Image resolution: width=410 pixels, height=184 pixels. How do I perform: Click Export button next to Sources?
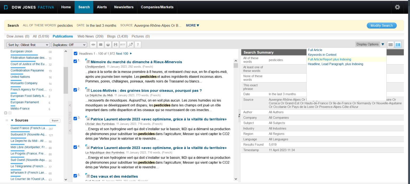pyautogui.click(x=55, y=121)
